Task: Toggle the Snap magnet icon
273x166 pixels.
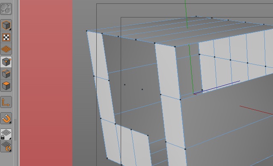Action: click(x=6, y=119)
